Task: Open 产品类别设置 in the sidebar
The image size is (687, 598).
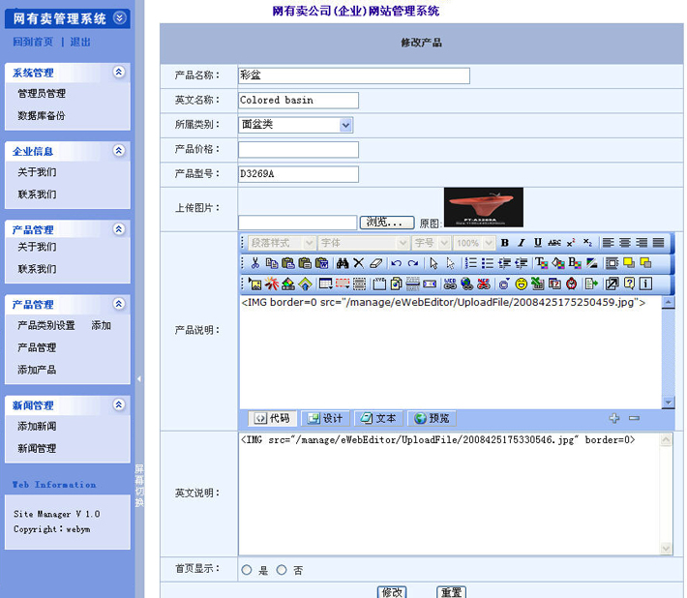Action: (x=46, y=325)
